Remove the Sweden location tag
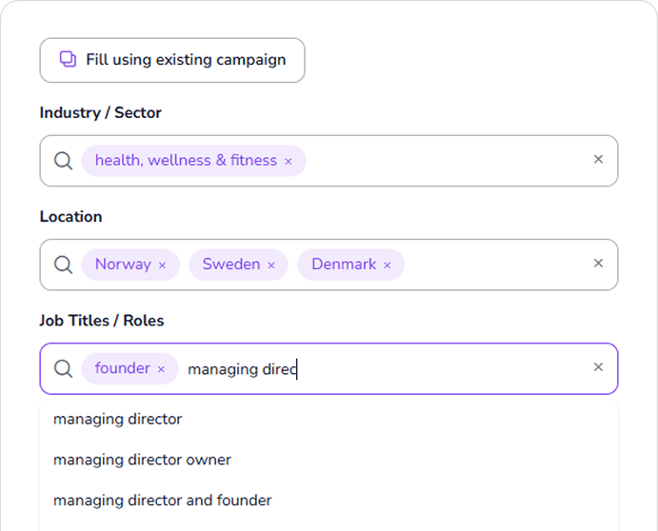The width and height of the screenshot is (658, 531). pos(271,265)
